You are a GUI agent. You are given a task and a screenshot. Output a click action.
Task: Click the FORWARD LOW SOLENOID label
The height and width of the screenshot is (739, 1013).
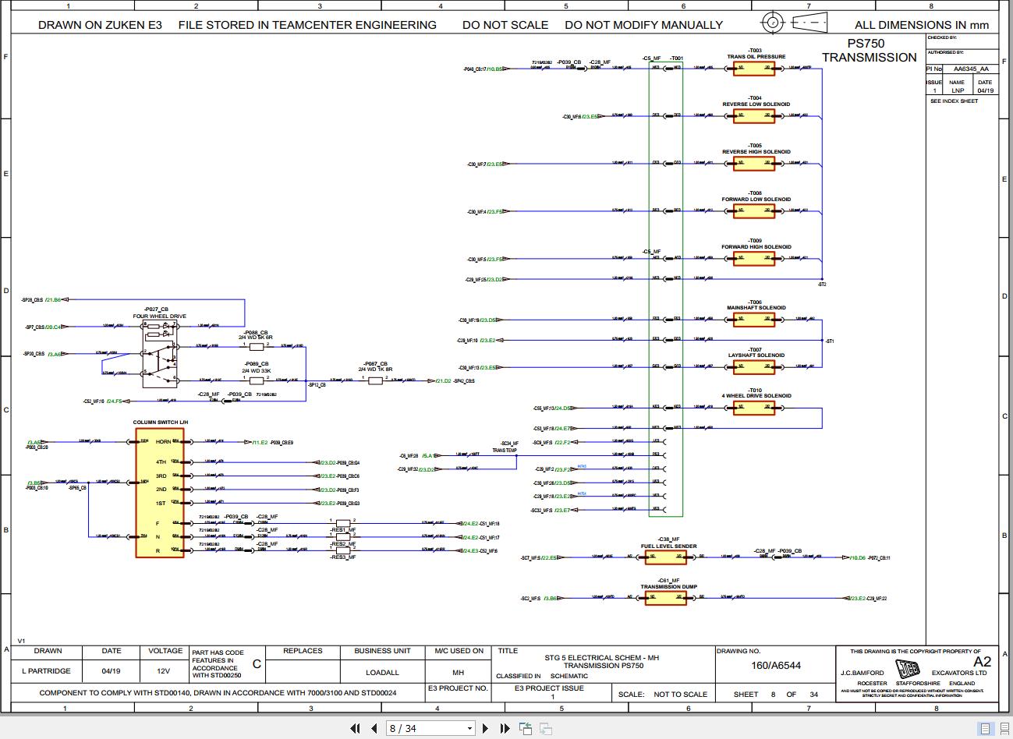pos(756,199)
